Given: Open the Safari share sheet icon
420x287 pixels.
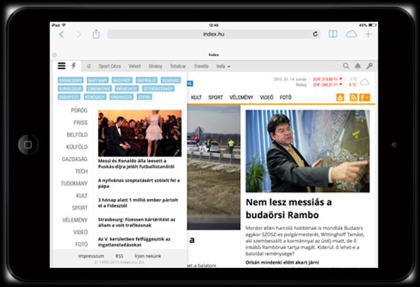Looking at the screenshot, I should coord(96,34).
